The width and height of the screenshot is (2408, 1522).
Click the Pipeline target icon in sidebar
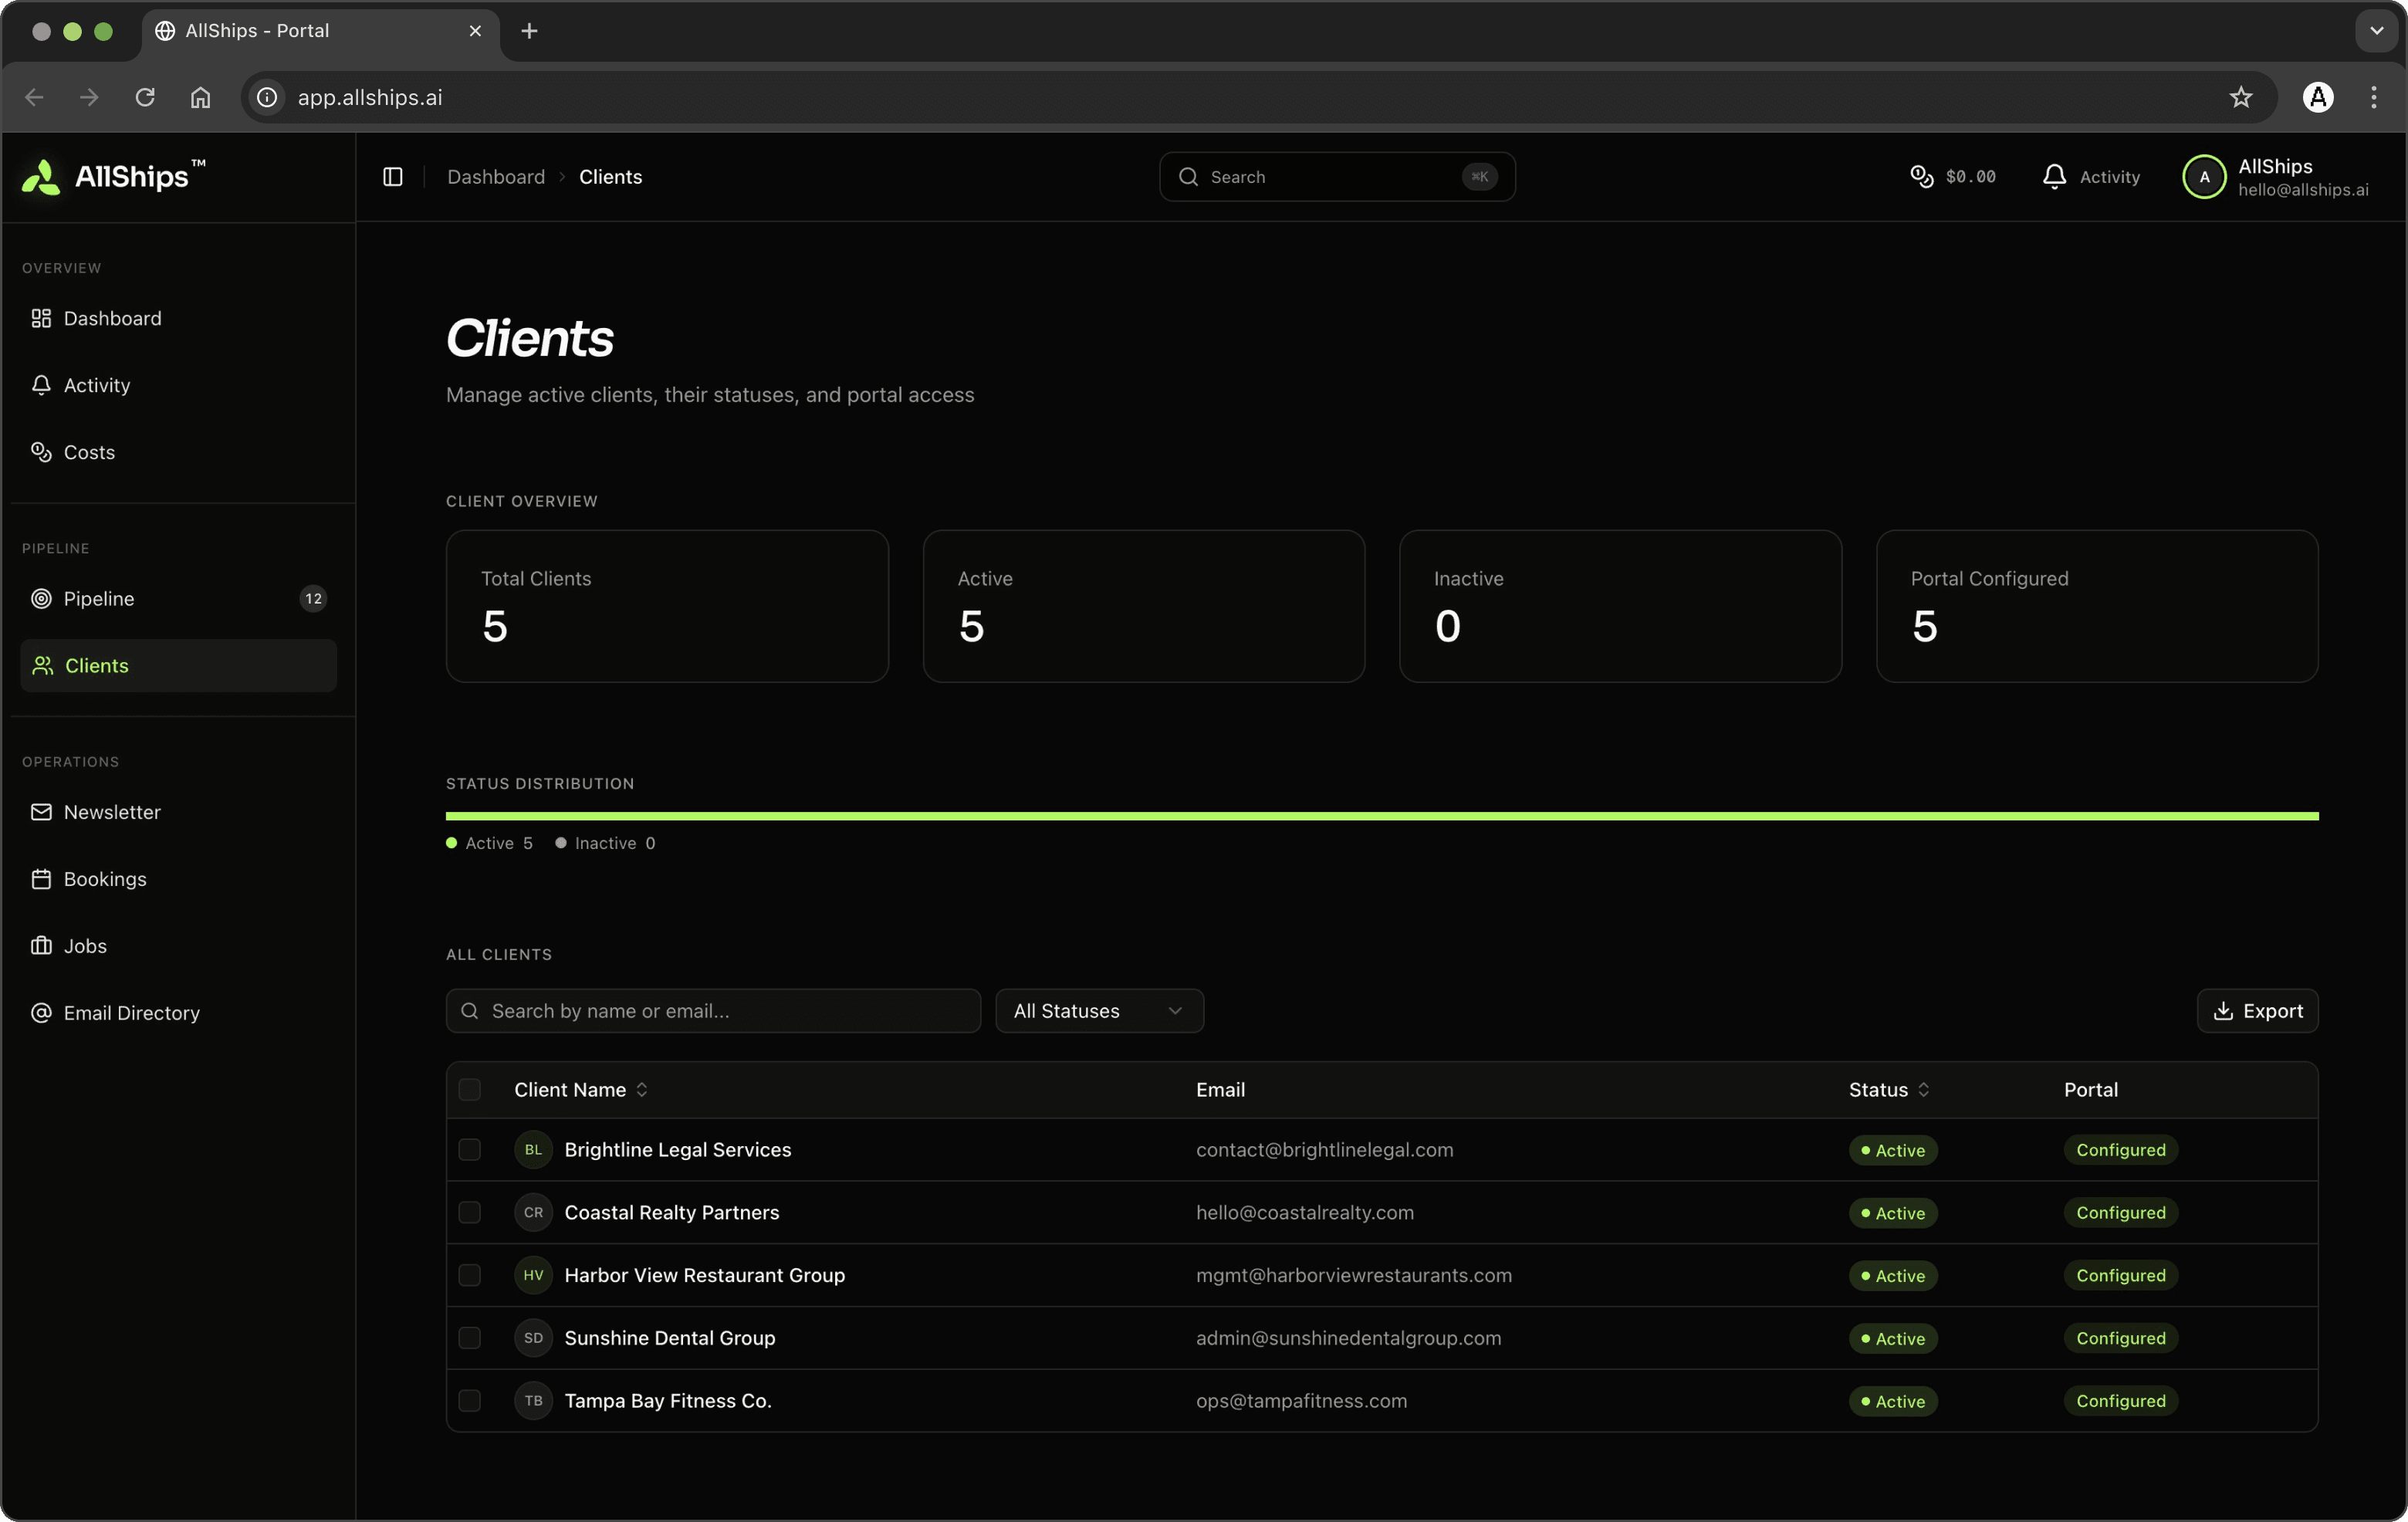pyautogui.click(x=41, y=598)
